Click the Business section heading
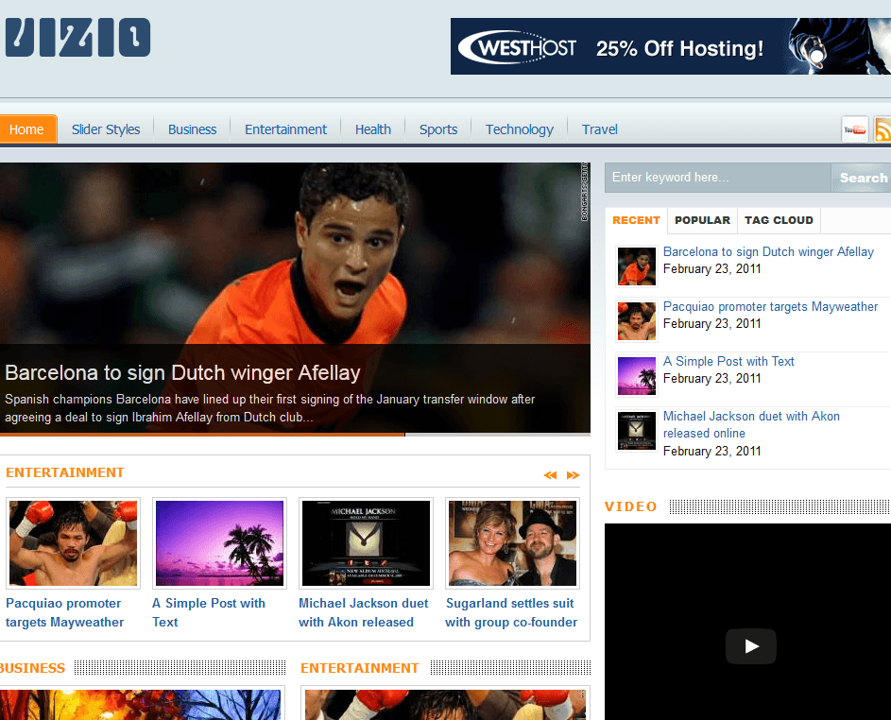This screenshot has width=891, height=720. (32, 668)
